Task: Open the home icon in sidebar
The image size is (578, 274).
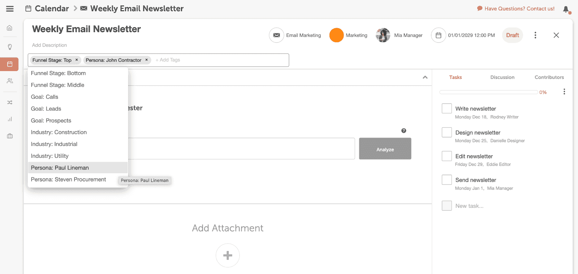Action: (x=10, y=28)
